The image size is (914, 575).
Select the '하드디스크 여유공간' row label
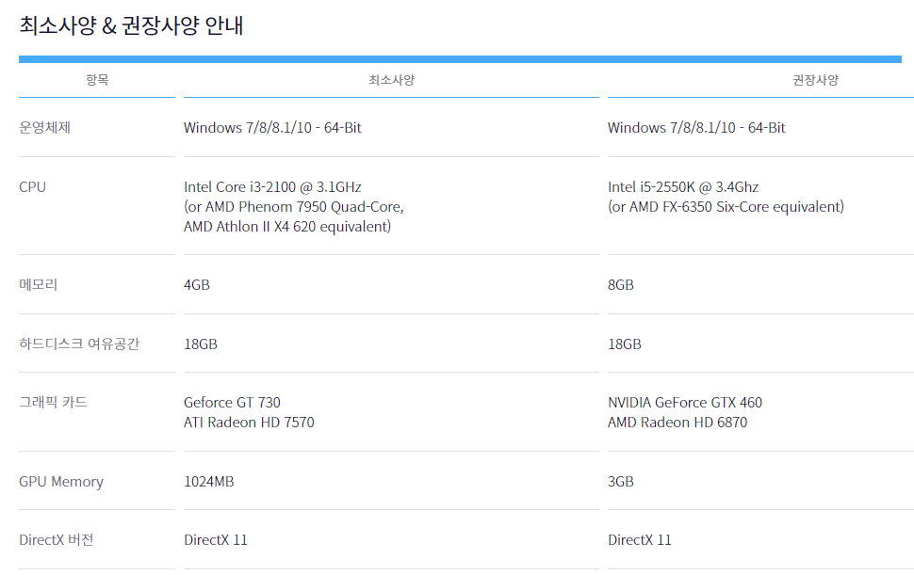(79, 343)
